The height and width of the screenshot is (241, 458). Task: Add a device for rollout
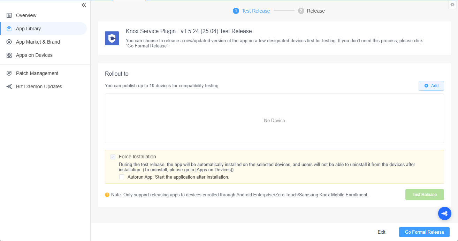click(431, 86)
